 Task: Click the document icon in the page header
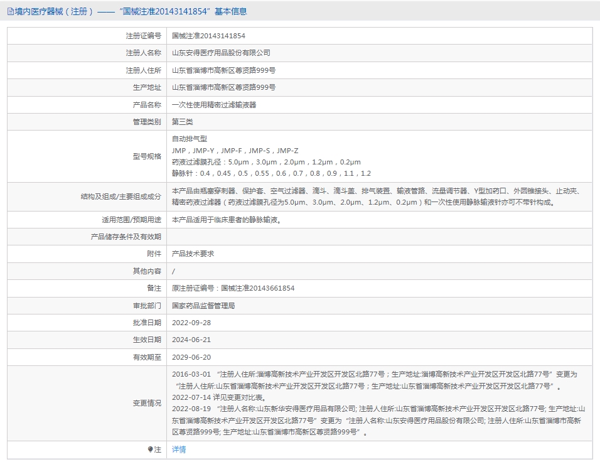point(10,11)
